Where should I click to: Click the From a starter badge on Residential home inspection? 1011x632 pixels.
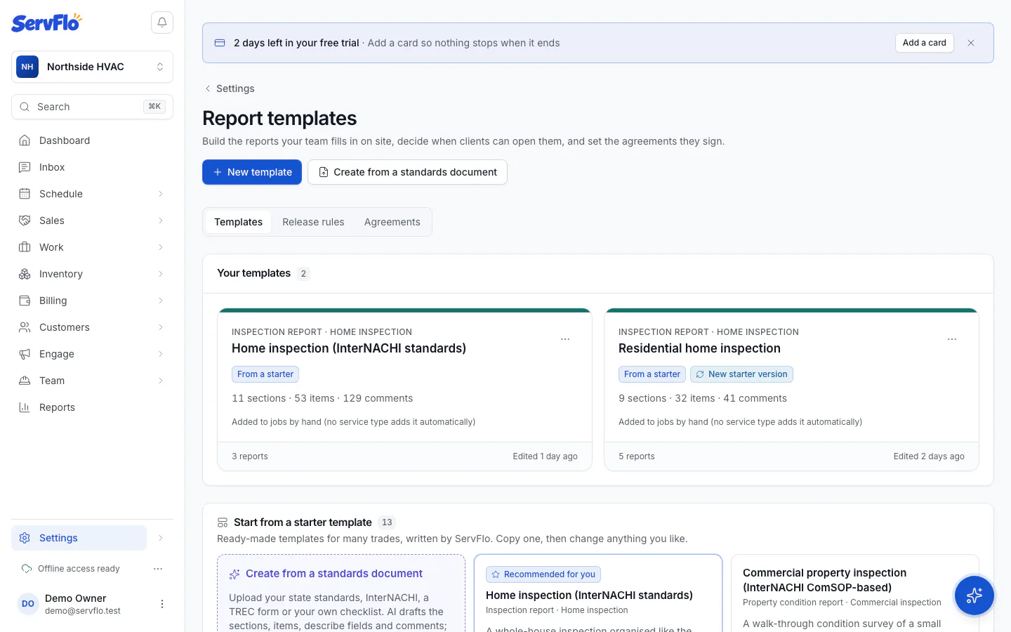coord(652,374)
